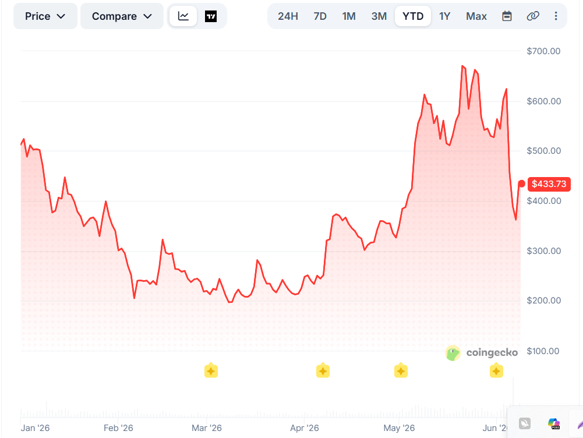
Task: Open the three-dot more options menu
Action: [x=556, y=16]
